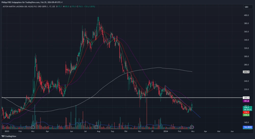Click the 2023 label on time axis
Image resolution: width=255 pixels, height=139 pixels.
click(x=7, y=131)
